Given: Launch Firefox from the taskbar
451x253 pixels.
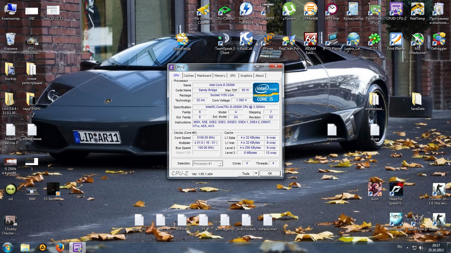Looking at the screenshot, I should 60,247.
